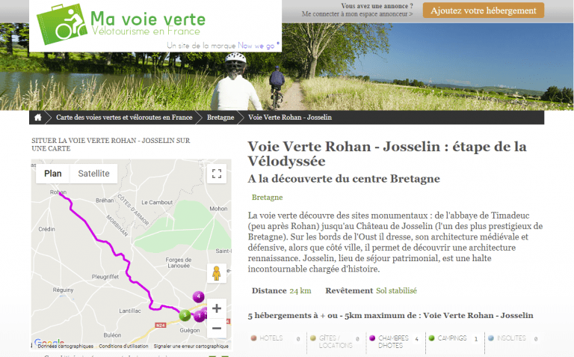Click Données cartographiques on map

click(x=66, y=346)
